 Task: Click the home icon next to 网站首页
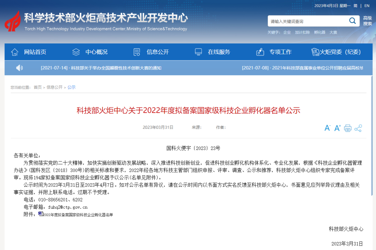[14, 51]
